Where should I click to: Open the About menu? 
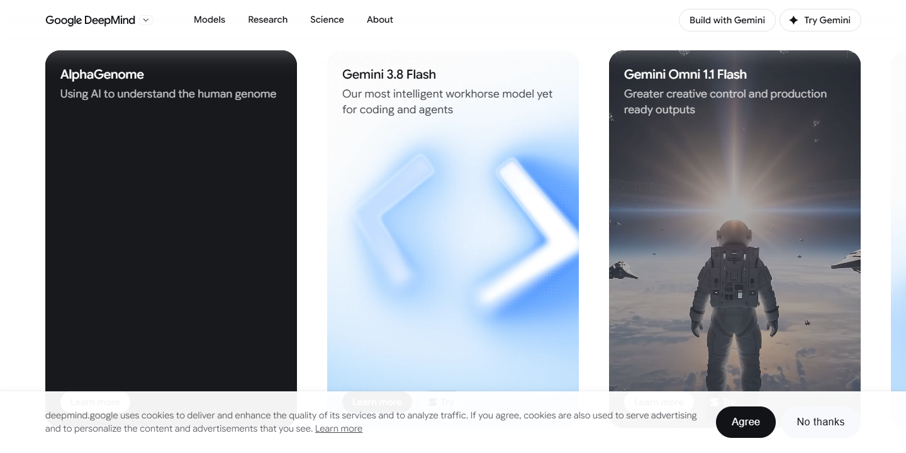pos(380,20)
